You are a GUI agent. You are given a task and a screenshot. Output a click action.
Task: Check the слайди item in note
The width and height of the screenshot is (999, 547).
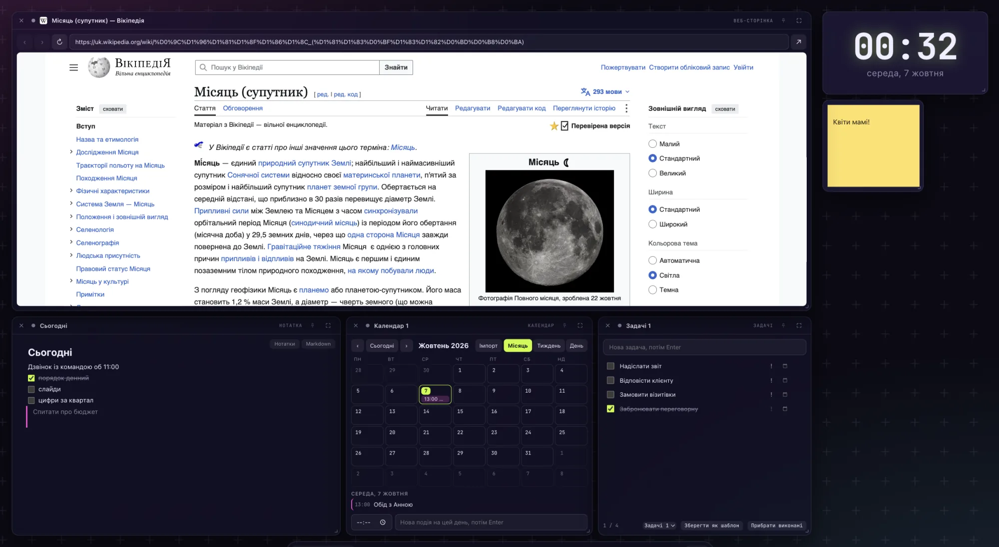click(x=31, y=389)
